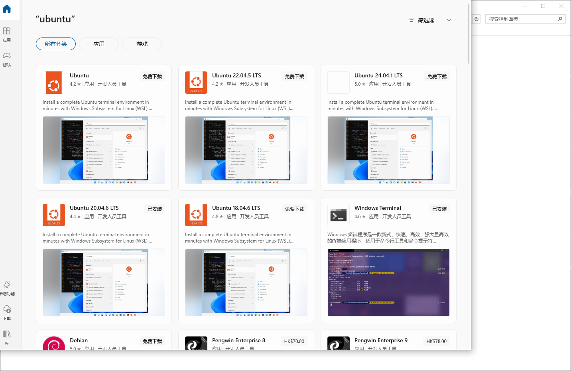Click 免费下载 for Ubuntu
The height and width of the screenshot is (371, 571).
pos(152,76)
